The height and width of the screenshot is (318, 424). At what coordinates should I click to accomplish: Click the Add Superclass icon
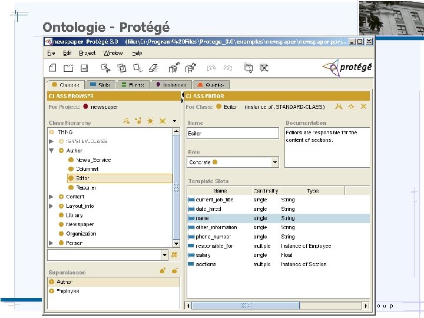click(163, 270)
